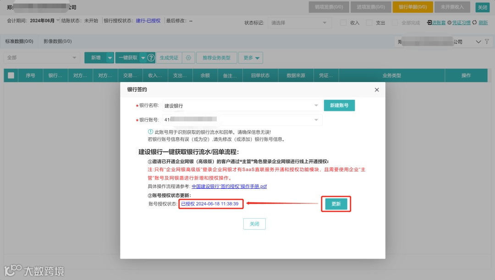The image size is (495, 280).
Task: Click the 余额 column header
Action: click(x=205, y=76)
